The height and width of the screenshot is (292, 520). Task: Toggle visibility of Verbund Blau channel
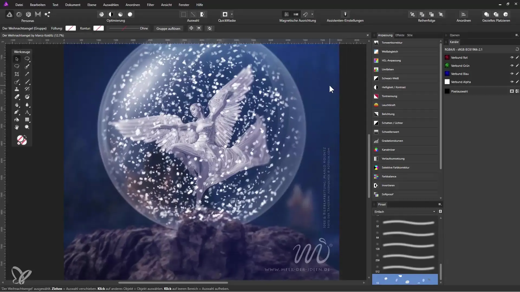click(512, 74)
